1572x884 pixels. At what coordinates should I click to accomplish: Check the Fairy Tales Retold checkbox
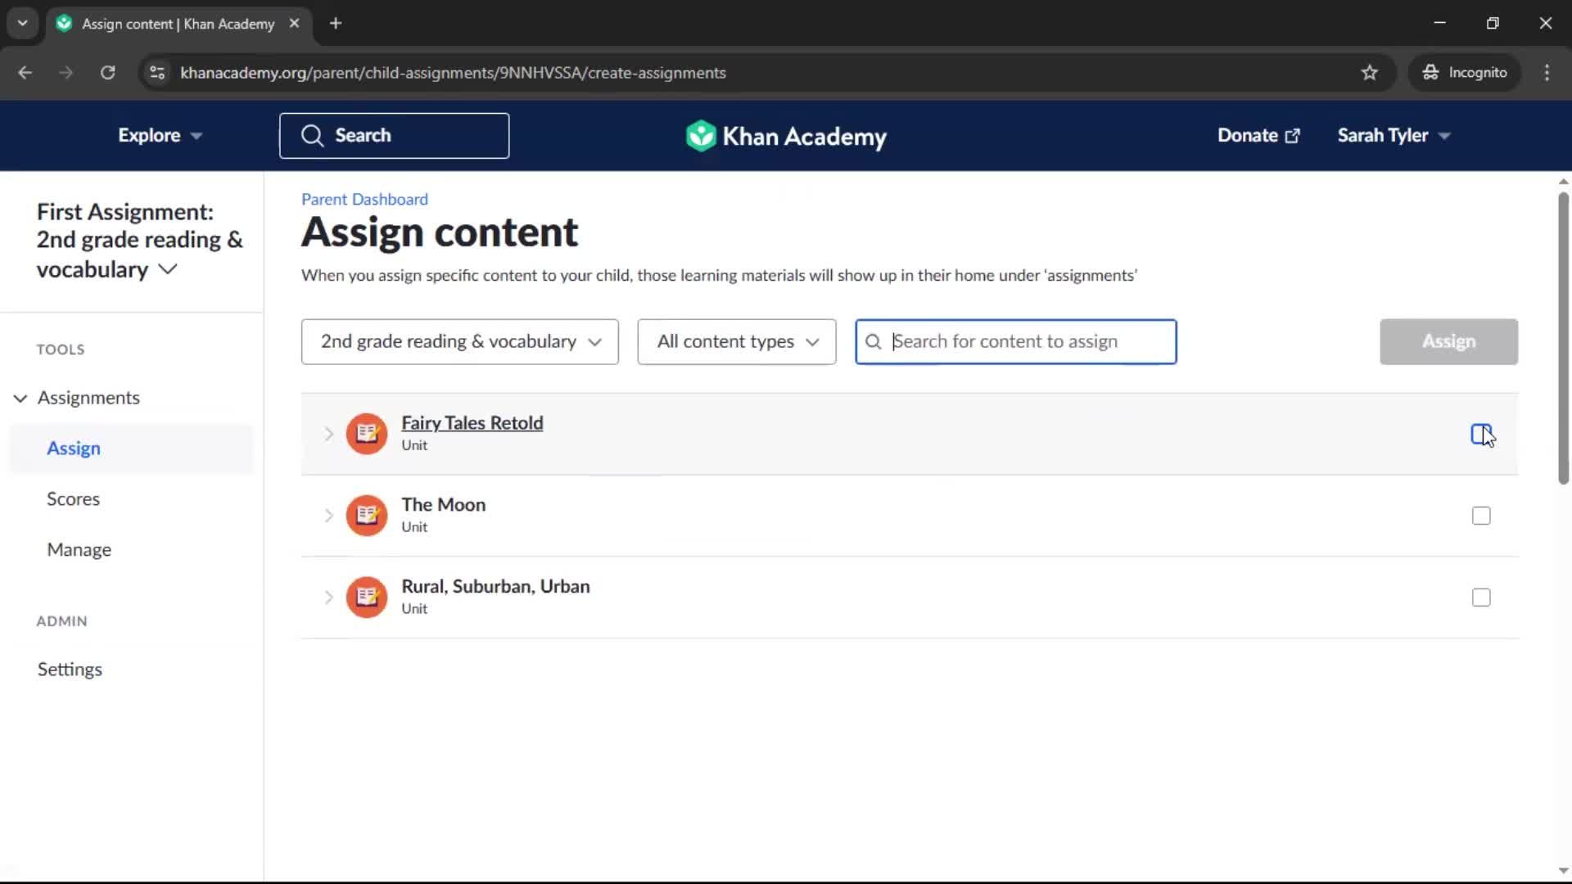click(x=1481, y=434)
